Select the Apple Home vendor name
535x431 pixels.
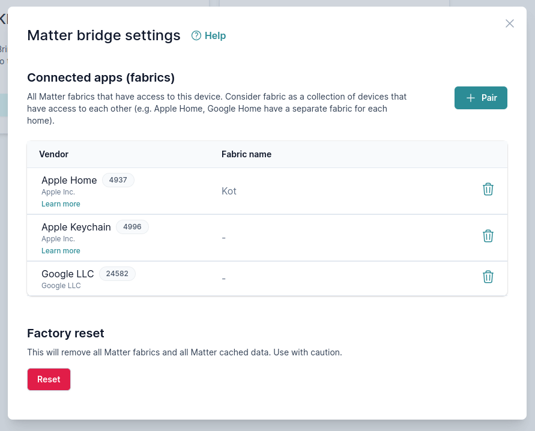click(x=69, y=180)
